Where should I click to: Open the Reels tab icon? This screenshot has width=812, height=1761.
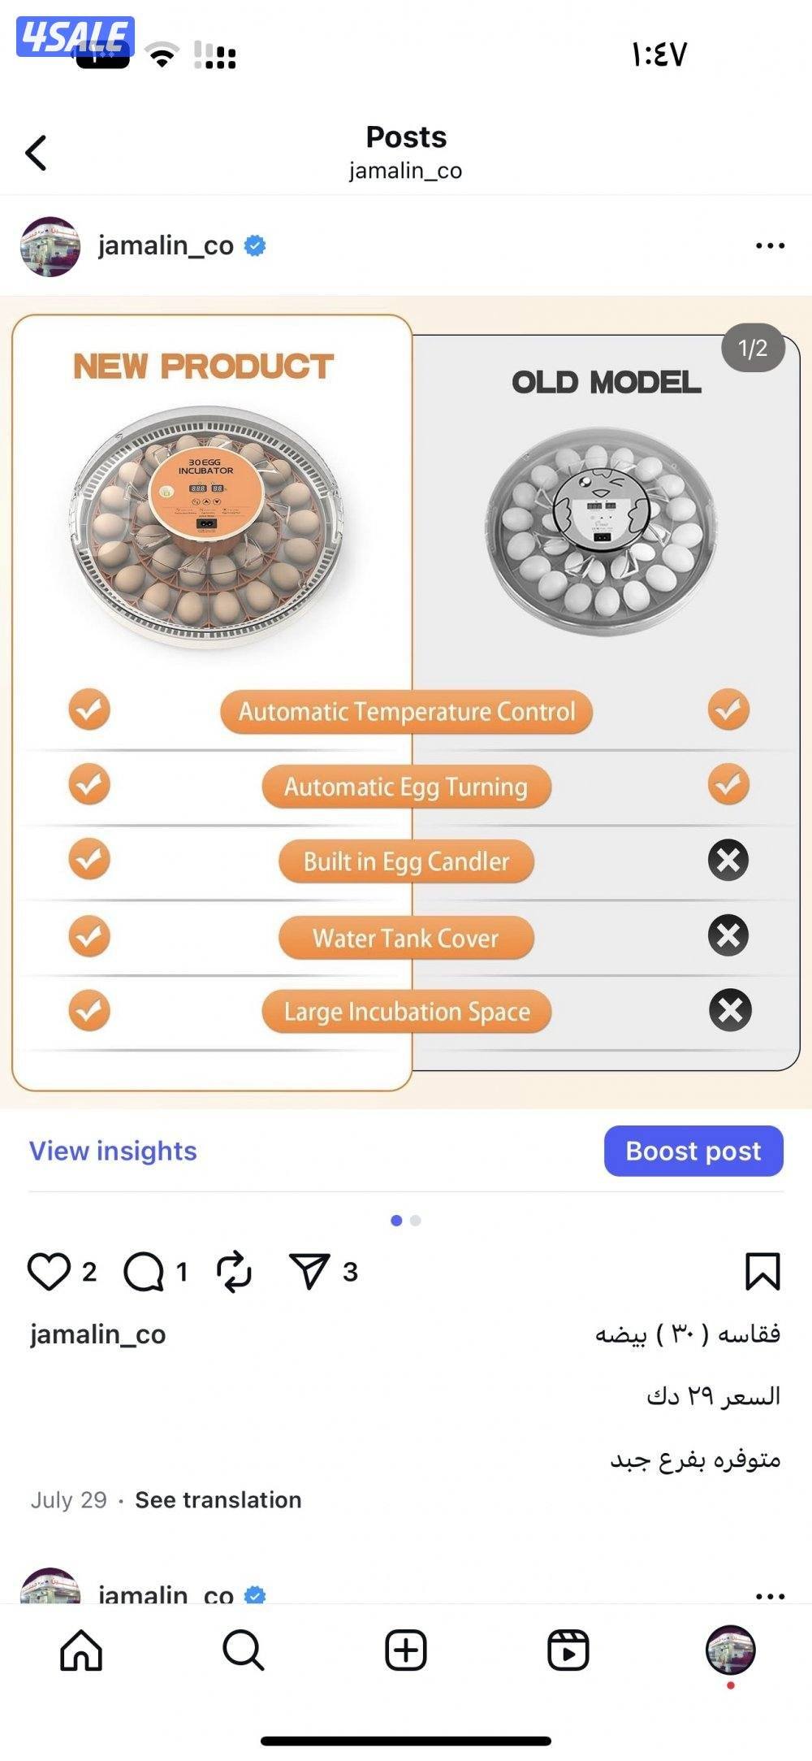568,1650
